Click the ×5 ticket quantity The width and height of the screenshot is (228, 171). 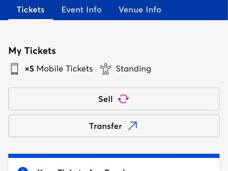coord(29,69)
